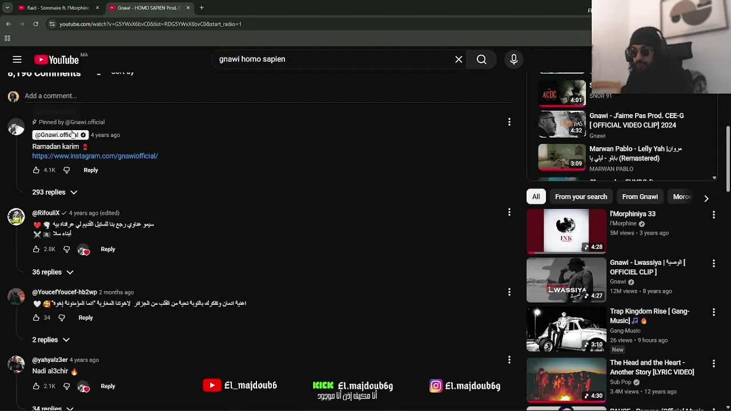Open options menu for pinned Gnawi comment
Screen dimensions: 731x411
pyautogui.click(x=509, y=122)
